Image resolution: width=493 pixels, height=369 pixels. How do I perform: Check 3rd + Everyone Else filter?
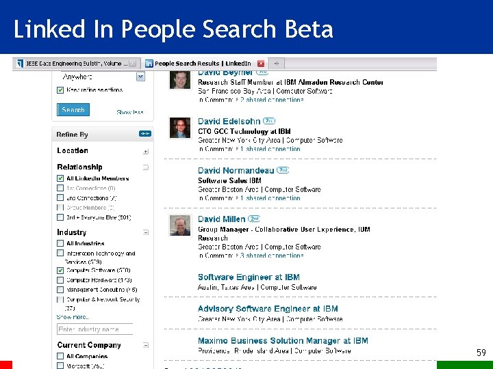click(60, 217)
